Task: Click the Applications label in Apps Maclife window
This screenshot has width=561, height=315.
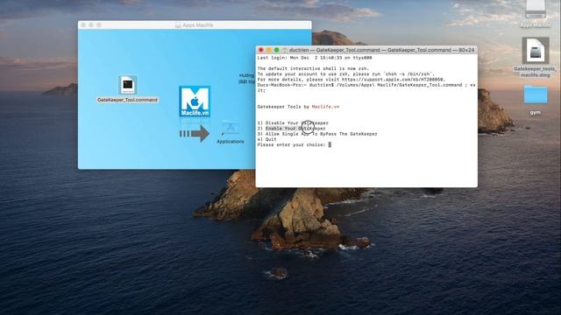Action: click(x=230, y=142)
